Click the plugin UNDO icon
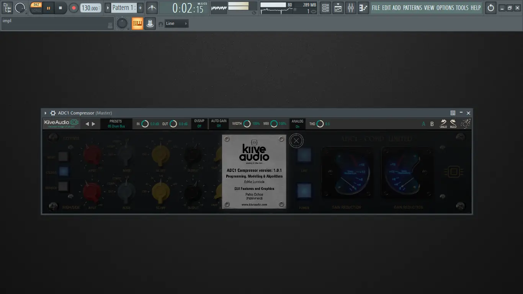The height and width of the screenshot is (294, 523). 443,124
